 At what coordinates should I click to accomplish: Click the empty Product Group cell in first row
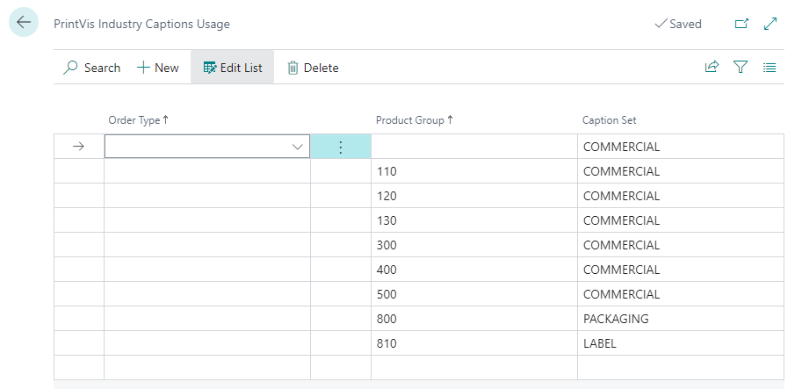coord(474,147)
